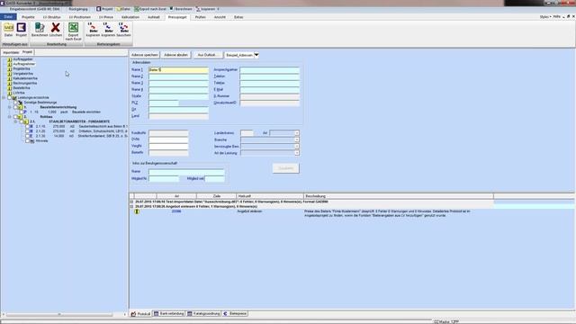This screenshot has width=576, height=324.
Task: Click second LV Bieter kopieren icon
Action: pos(108,30)
